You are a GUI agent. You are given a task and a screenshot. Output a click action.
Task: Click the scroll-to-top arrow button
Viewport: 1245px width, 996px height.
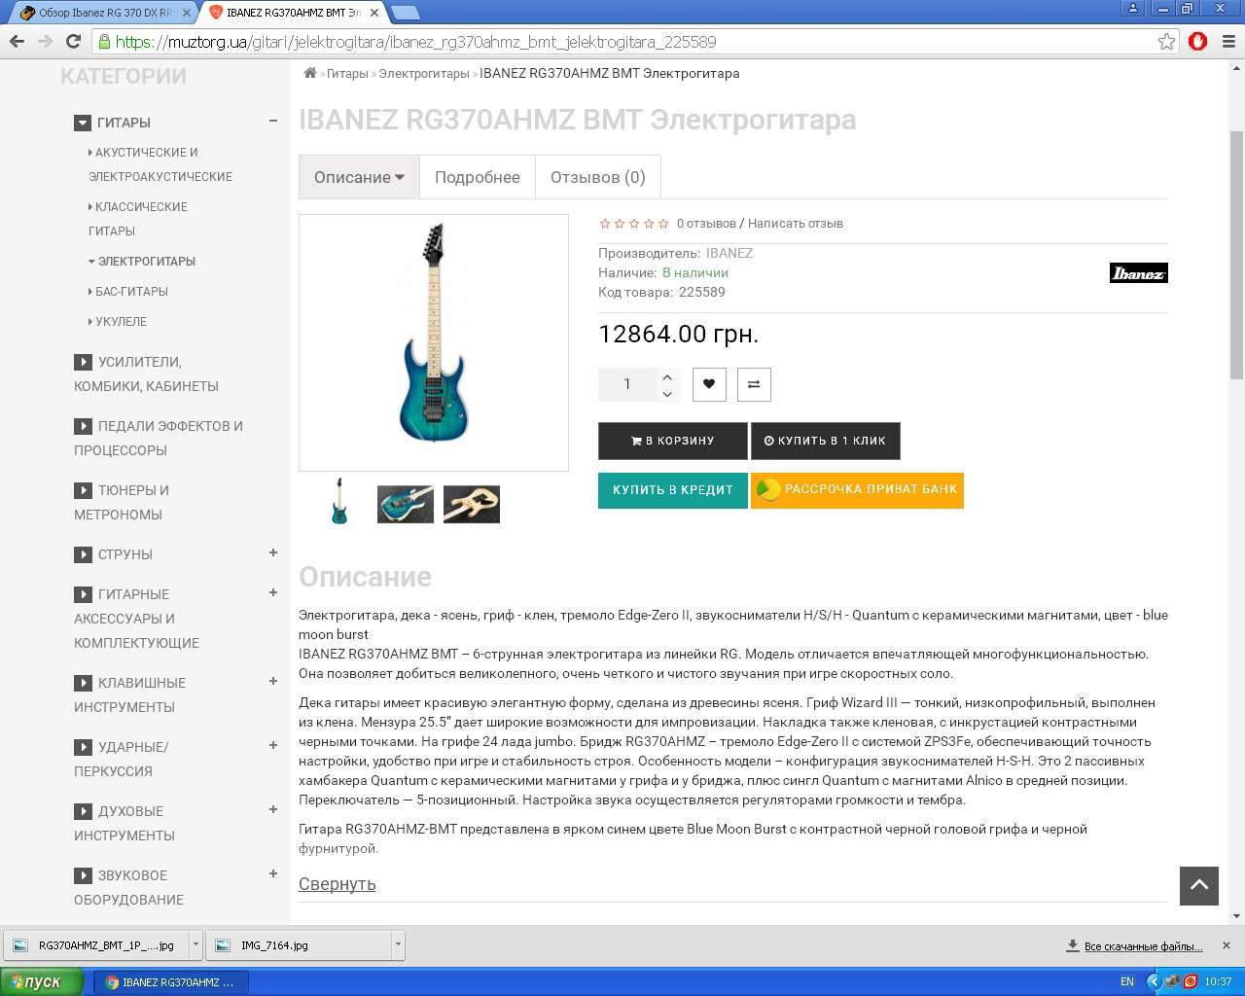coord(1199,885)
